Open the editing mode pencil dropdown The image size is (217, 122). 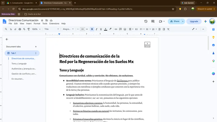(x=195, y=29)
